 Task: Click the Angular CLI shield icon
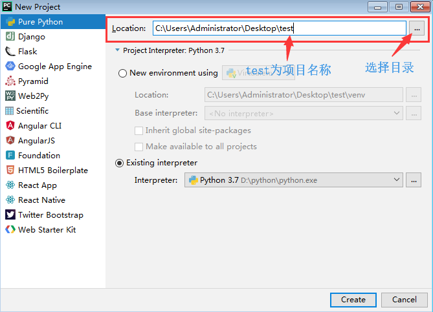point(10,126)
